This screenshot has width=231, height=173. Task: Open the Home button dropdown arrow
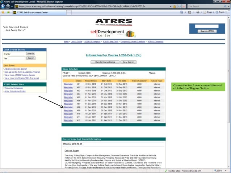pyautogui.click(x=185, y=12)
